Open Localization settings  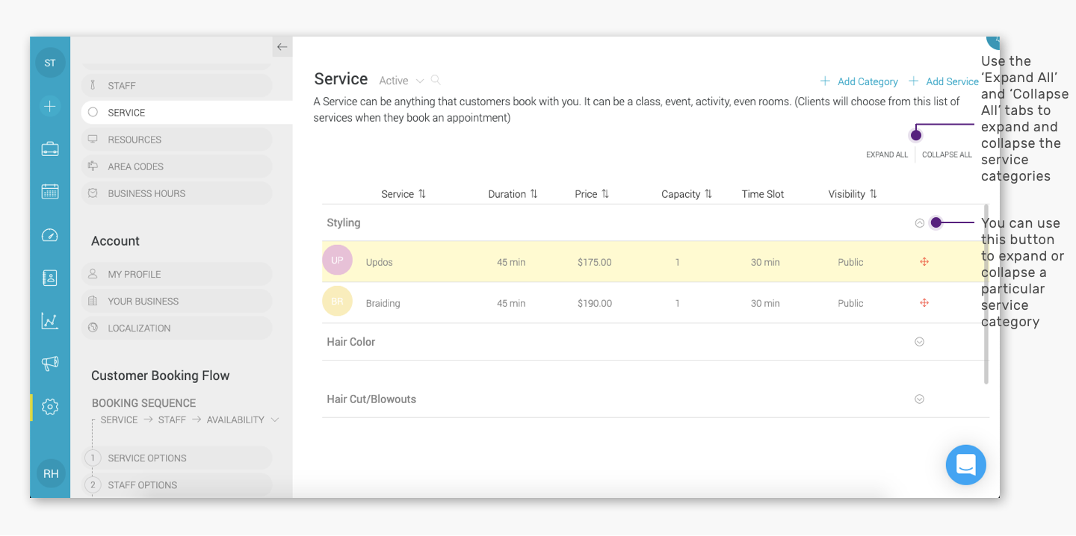point(177,328)
